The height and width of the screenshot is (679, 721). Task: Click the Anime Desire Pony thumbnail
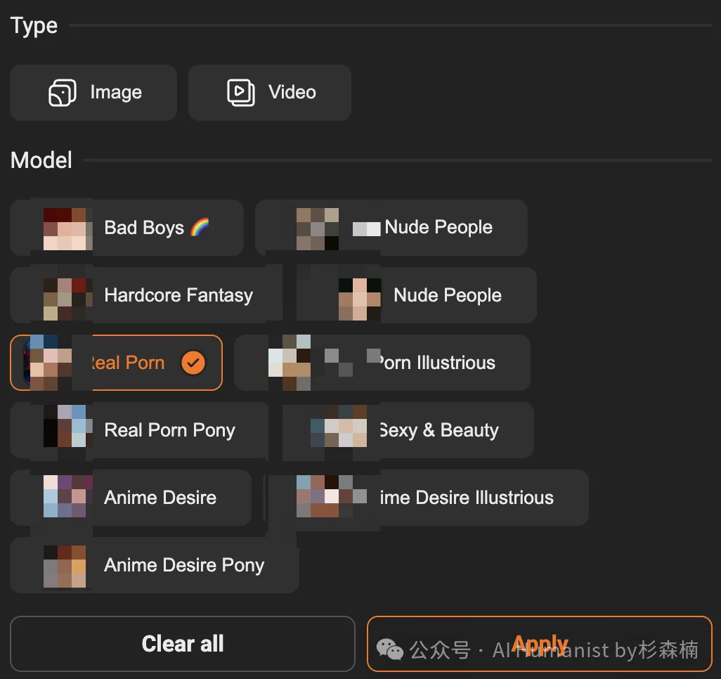pos(65,565)
